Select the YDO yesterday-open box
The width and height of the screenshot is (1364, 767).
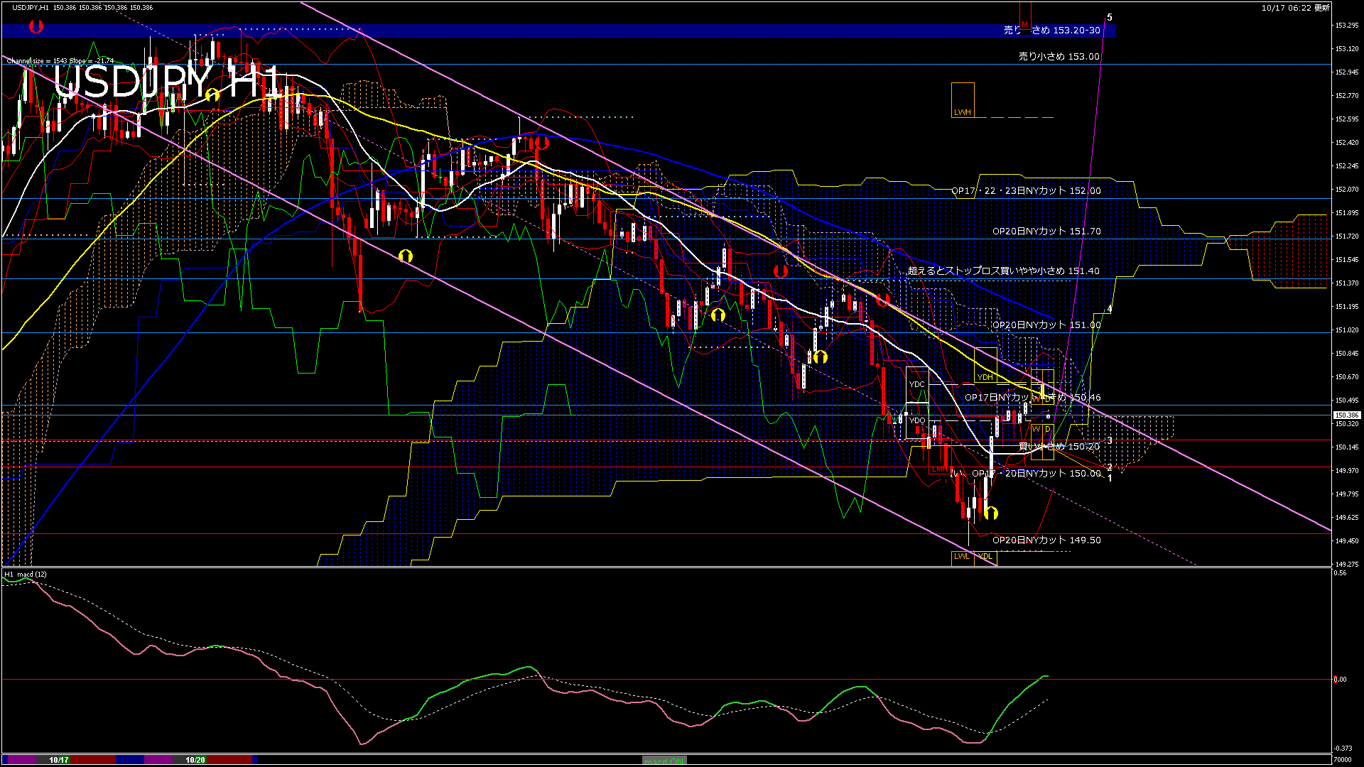point(917,420)
